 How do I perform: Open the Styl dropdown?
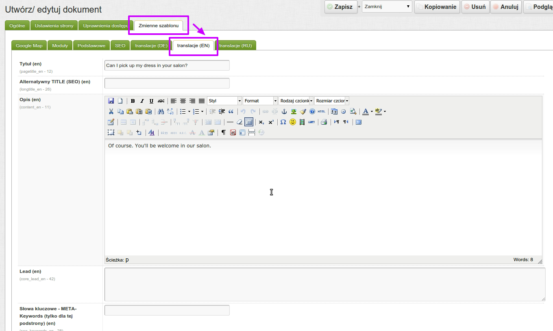pyautogui.click(x=224, y=101)
